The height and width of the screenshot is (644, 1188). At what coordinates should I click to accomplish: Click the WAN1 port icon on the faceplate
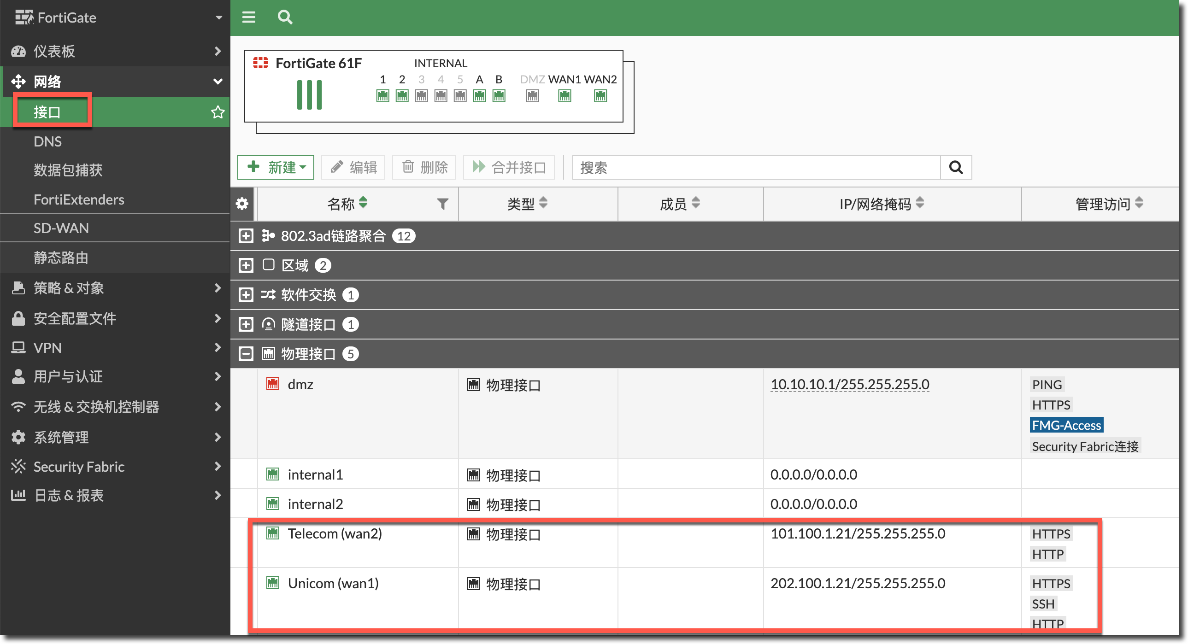coord(565,96)
